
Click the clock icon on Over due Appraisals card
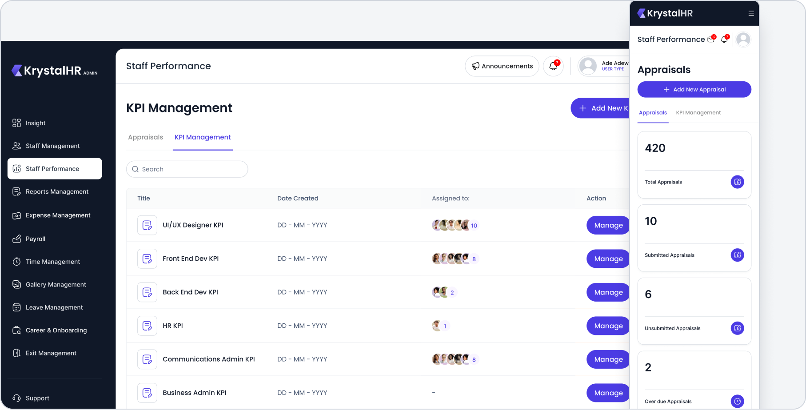click(x=737, y=401)
